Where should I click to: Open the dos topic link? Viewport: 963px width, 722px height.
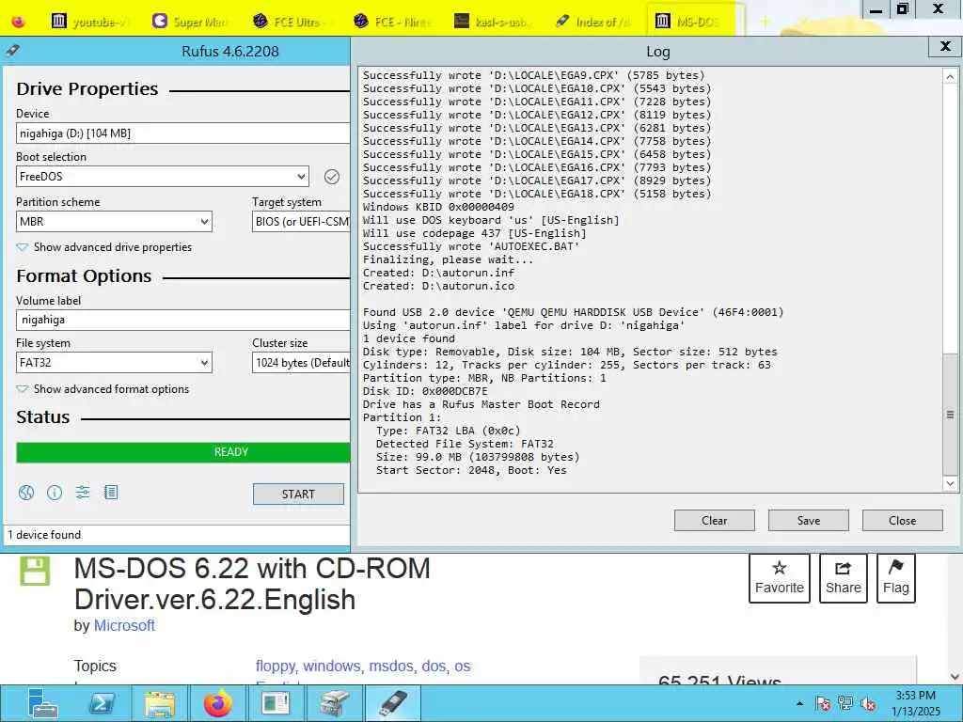pos(434,667)
